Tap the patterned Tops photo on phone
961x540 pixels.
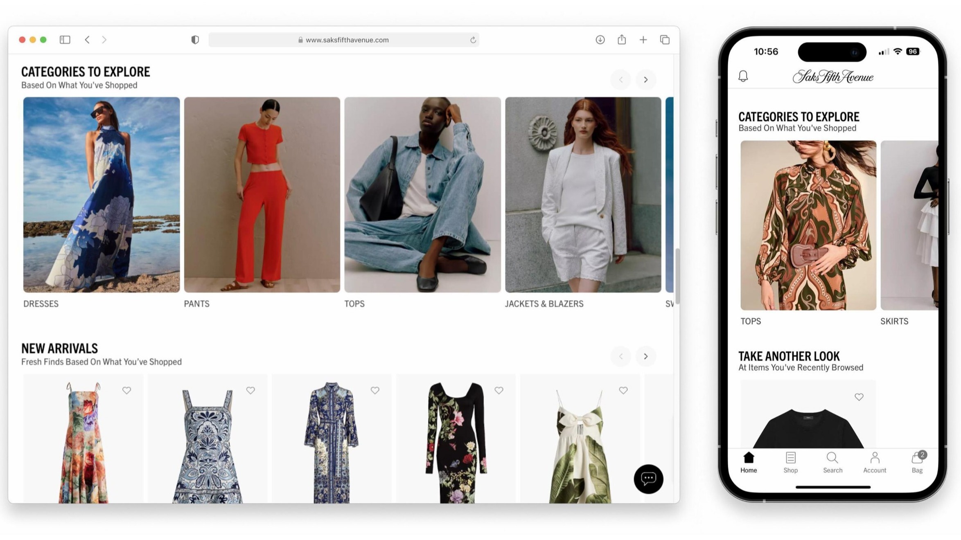pyautogui.click(x=808, y=225)
